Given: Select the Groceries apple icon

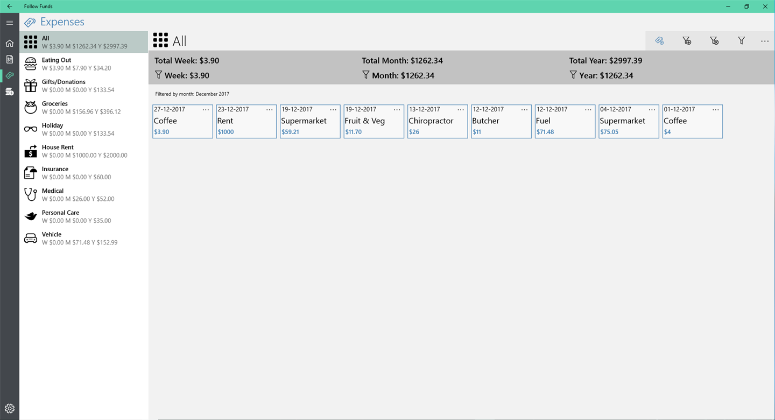Looking at the screenshot, I should pos(31,107).
